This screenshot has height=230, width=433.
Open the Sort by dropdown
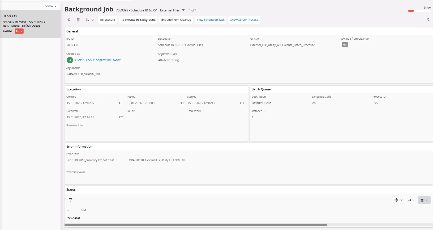coord(51,6)
